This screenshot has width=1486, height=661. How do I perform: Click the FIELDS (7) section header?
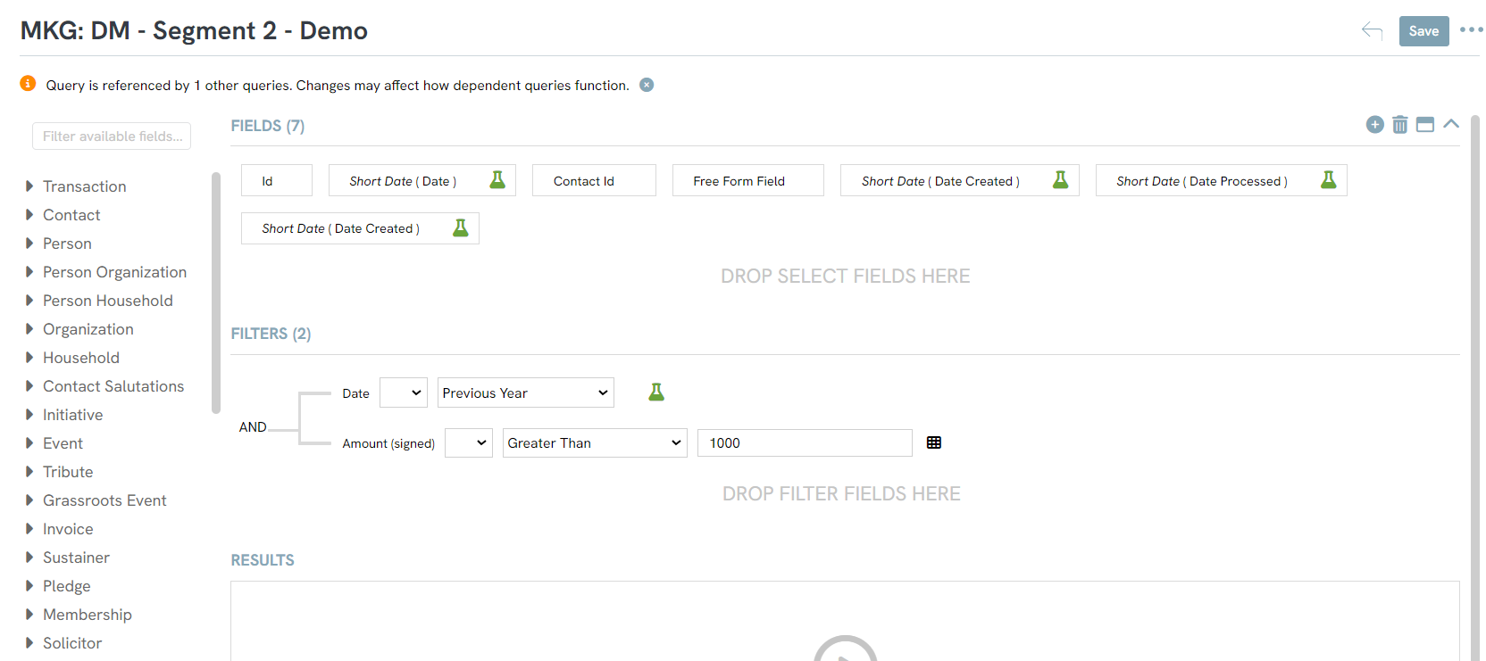268,126
